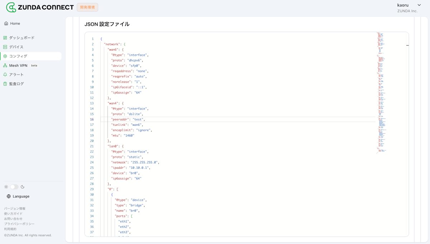Click the "wan4" key on line 13
430x244 pixels.
(x=113, y=103)
